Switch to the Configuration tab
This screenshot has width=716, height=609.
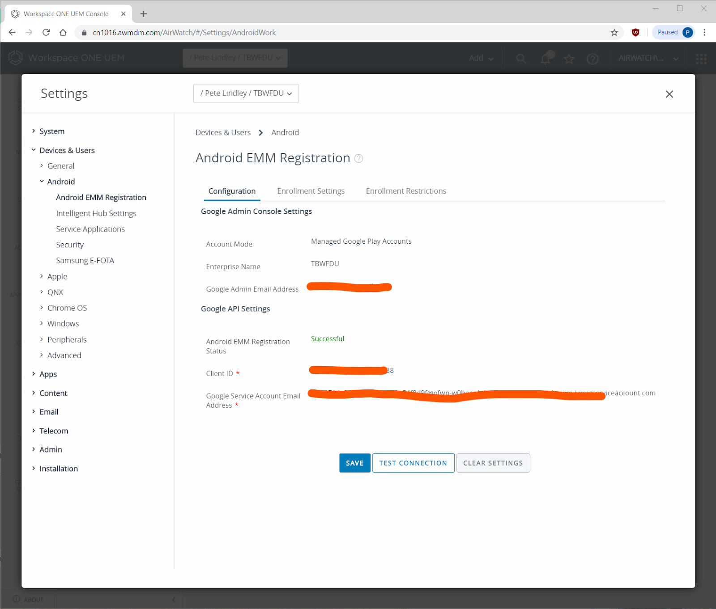232,191
